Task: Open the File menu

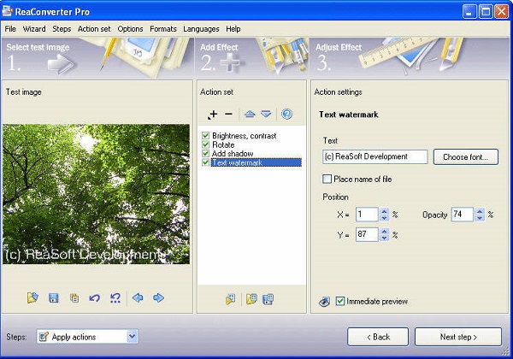Action: [10, 29]
